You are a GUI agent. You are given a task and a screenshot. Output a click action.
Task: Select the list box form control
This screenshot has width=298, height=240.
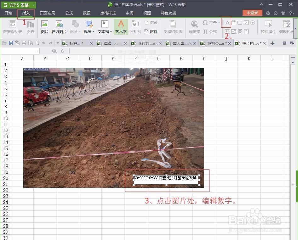227,31
